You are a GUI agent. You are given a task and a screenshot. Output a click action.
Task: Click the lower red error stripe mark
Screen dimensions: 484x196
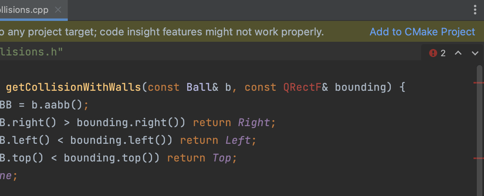click(x=478, y=158)
